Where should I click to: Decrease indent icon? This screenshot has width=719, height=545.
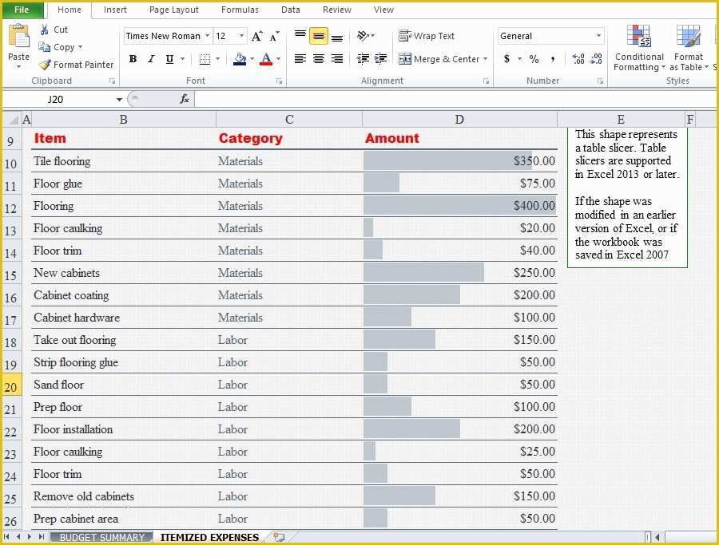(363, 58)
